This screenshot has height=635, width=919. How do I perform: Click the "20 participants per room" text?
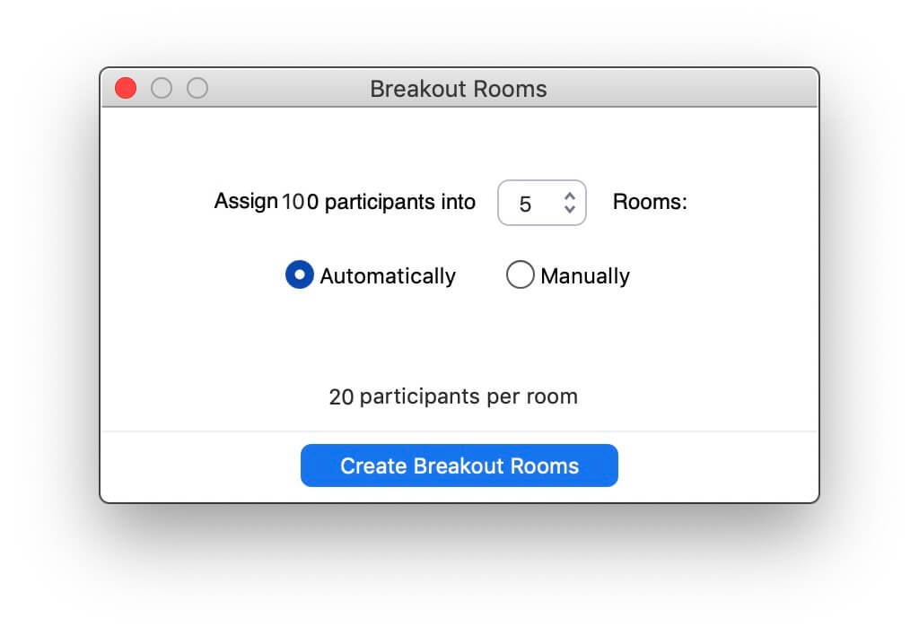click(453, 396)
